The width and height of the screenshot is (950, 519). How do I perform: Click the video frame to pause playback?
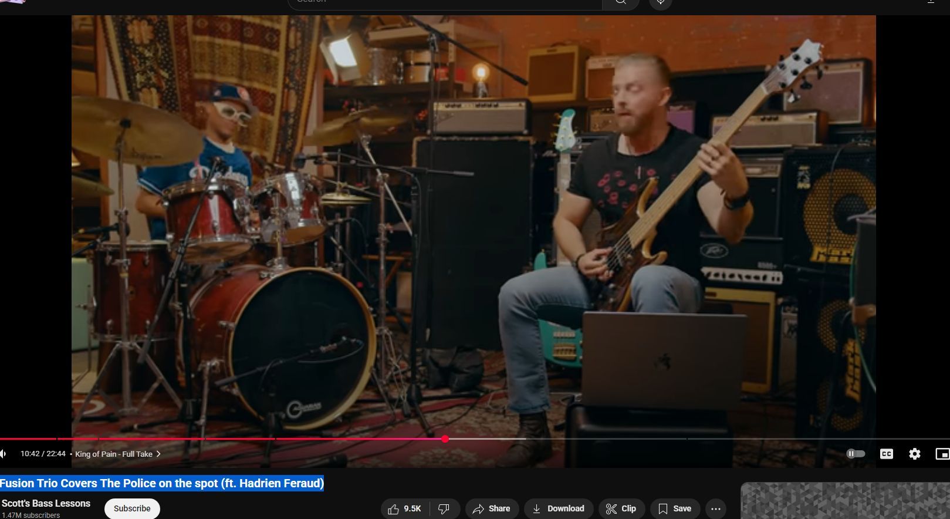pos(474,235)
